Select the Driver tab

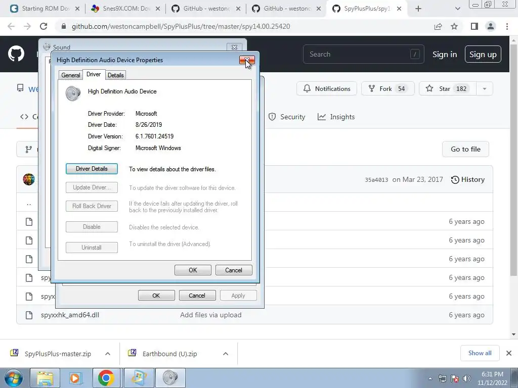tap(94, 74)
